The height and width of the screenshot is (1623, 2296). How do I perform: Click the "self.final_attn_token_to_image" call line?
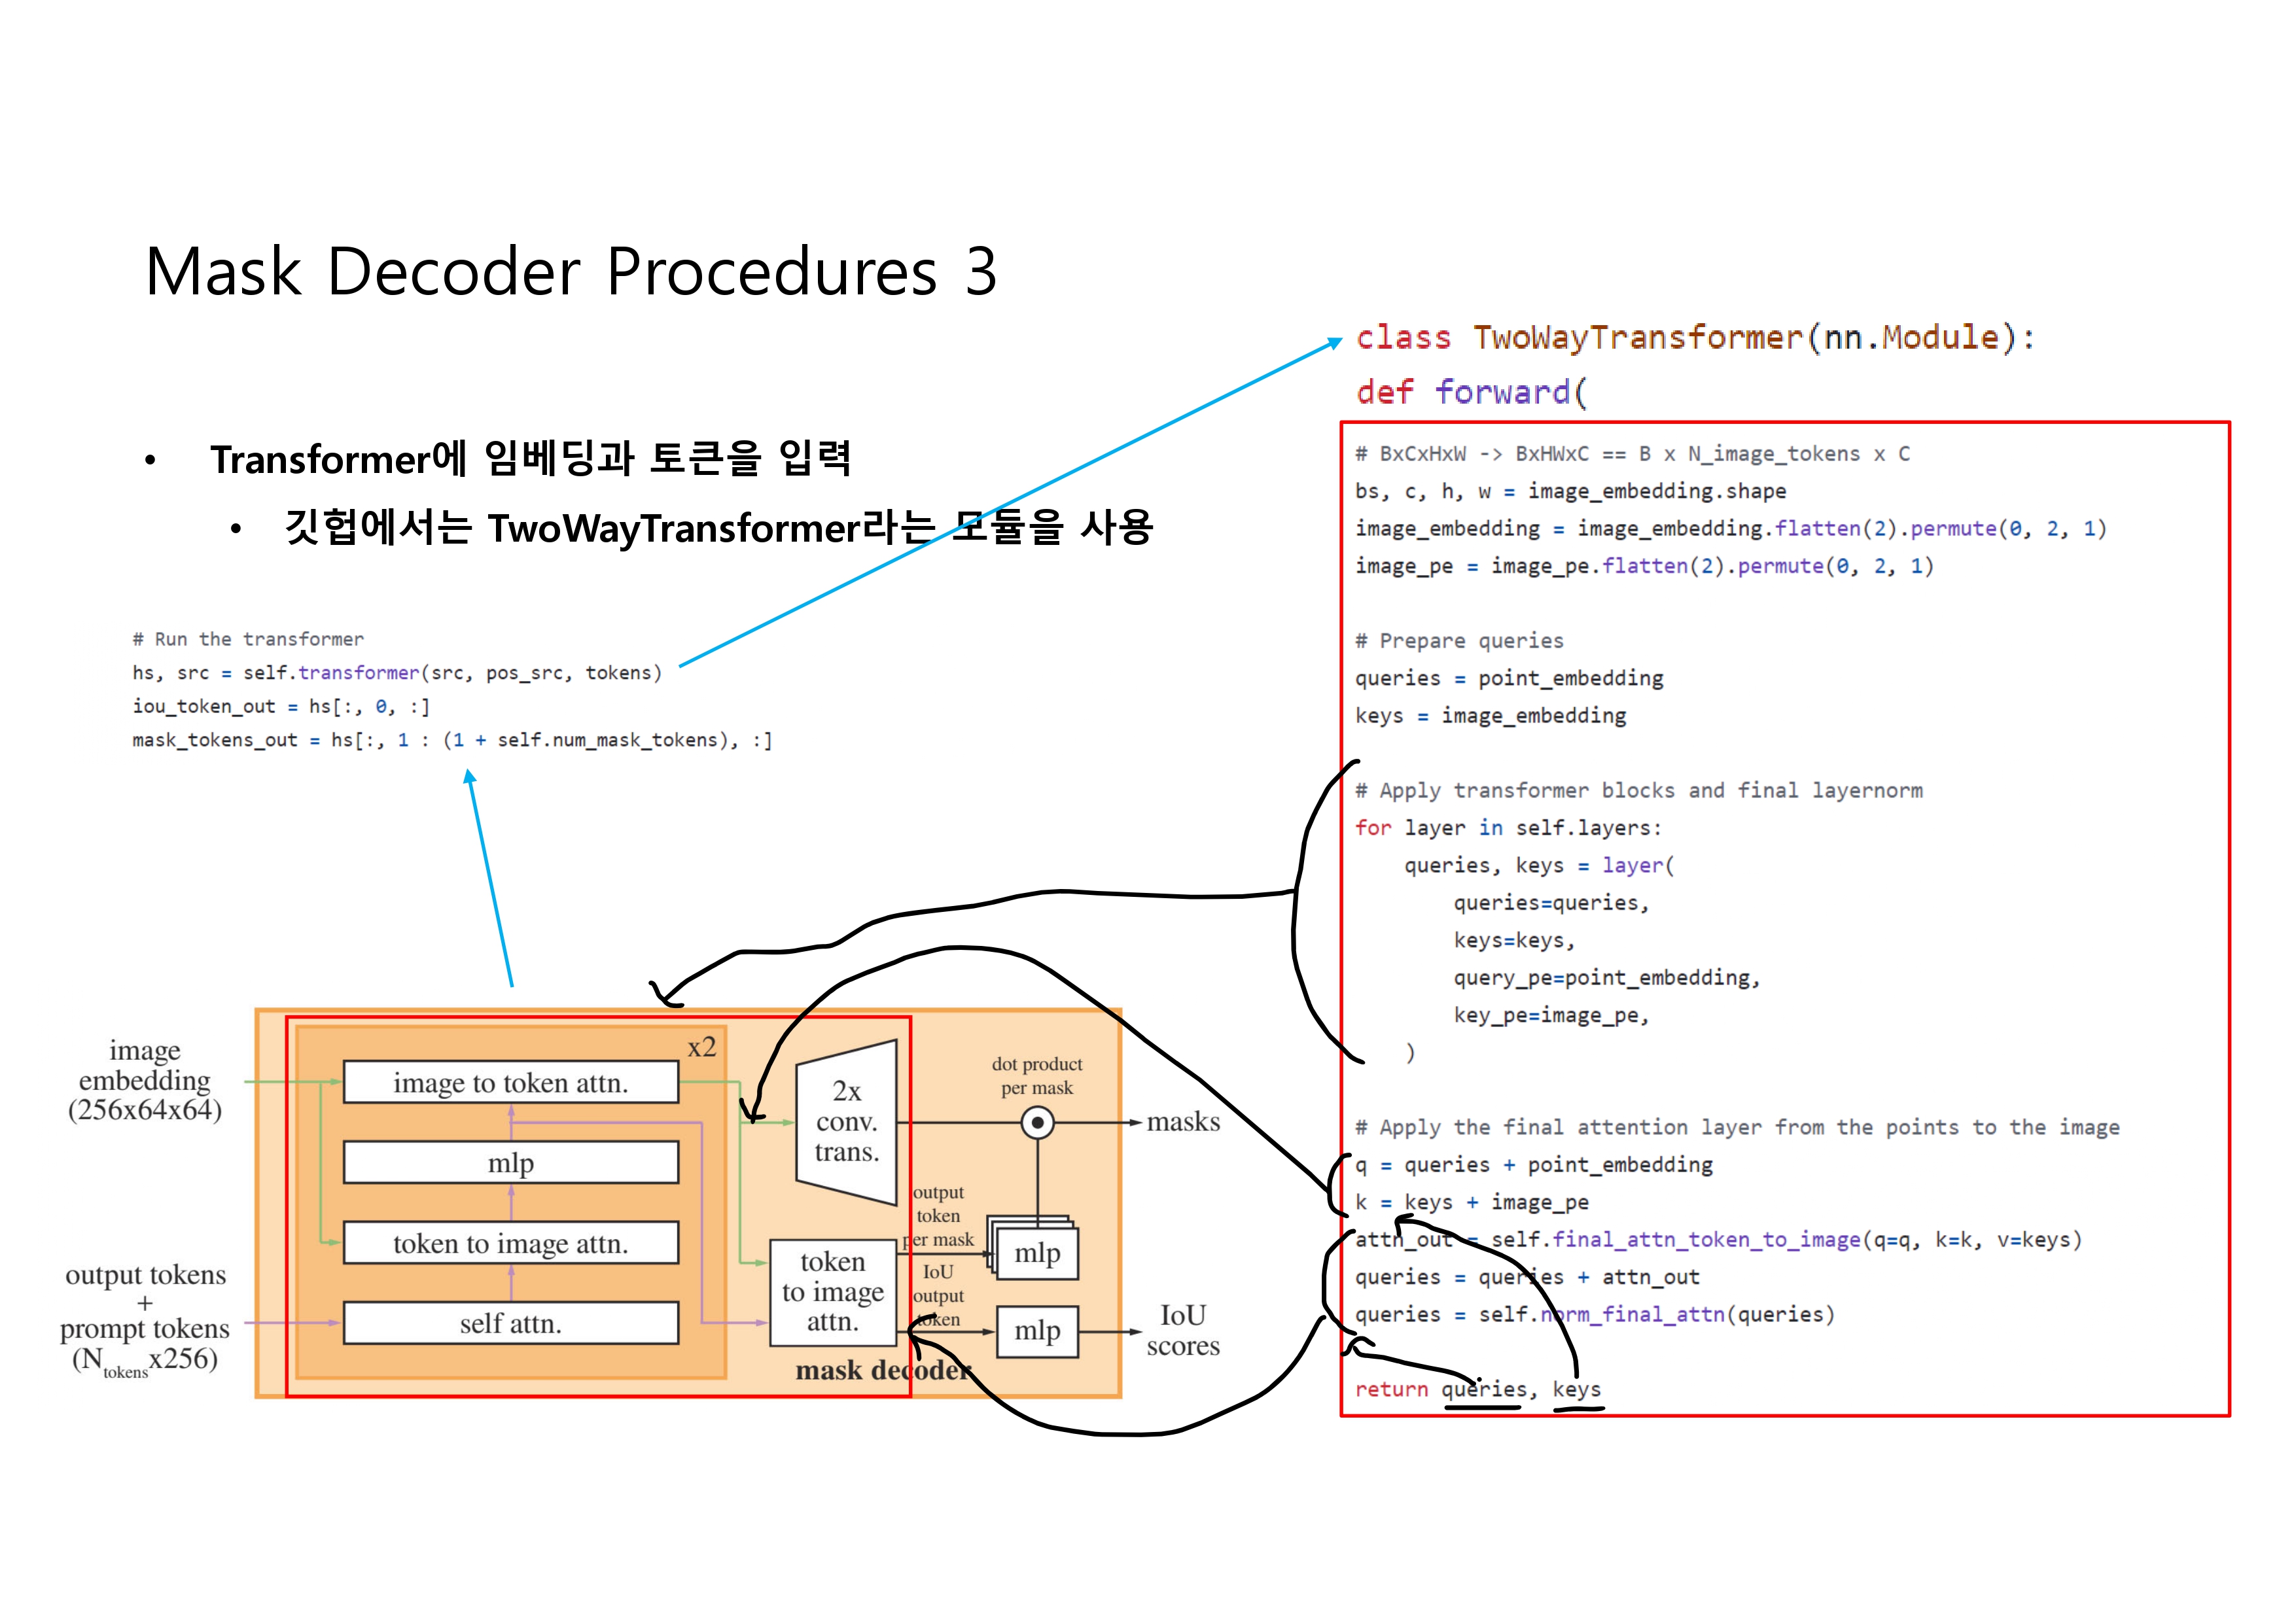point(1718,1240)
